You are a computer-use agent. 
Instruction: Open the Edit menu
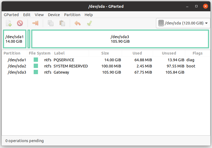[27, 15]
